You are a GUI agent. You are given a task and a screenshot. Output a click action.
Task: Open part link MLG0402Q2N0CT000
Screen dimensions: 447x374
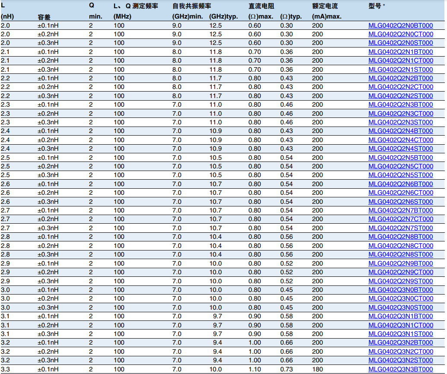(x=401, y=34)
